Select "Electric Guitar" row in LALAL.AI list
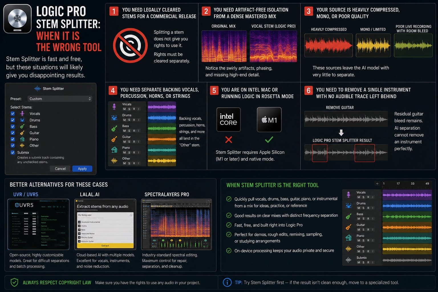The image size is (438, 292). pos(105,237)
